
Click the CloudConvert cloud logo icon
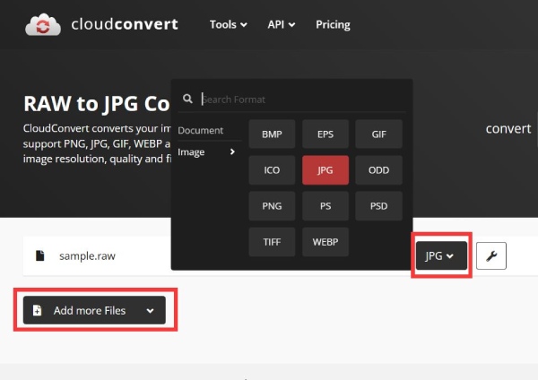tap(43, 25)
